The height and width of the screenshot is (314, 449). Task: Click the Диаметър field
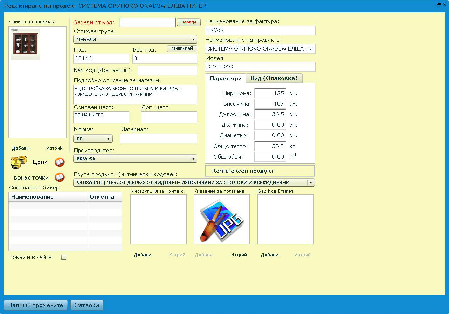coord(270,135)
